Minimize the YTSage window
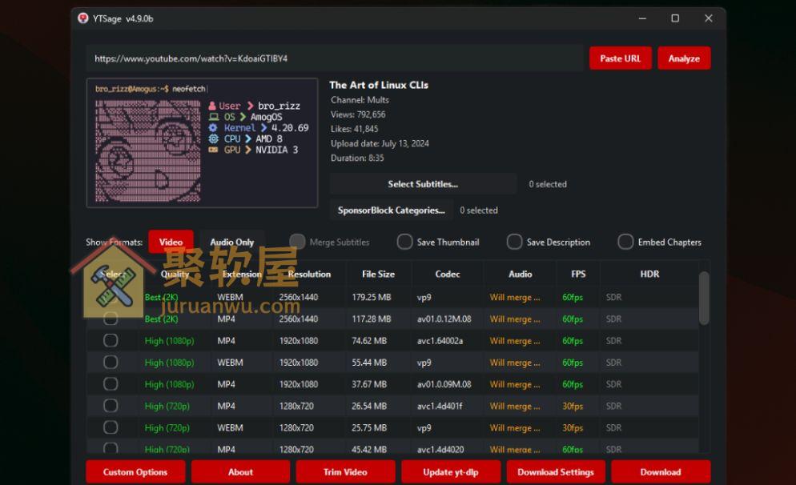The image size is (796, 485). [x=642, y=18]
